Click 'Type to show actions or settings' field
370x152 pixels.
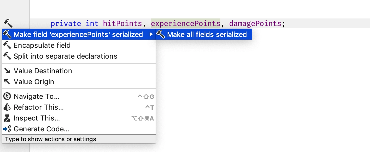click(x=79, y=139)
